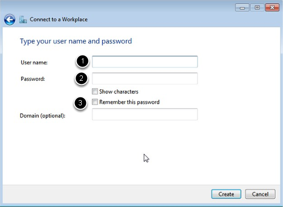Focus the Password text field
This screenshot has height=207, width=283.
(145, 78)
